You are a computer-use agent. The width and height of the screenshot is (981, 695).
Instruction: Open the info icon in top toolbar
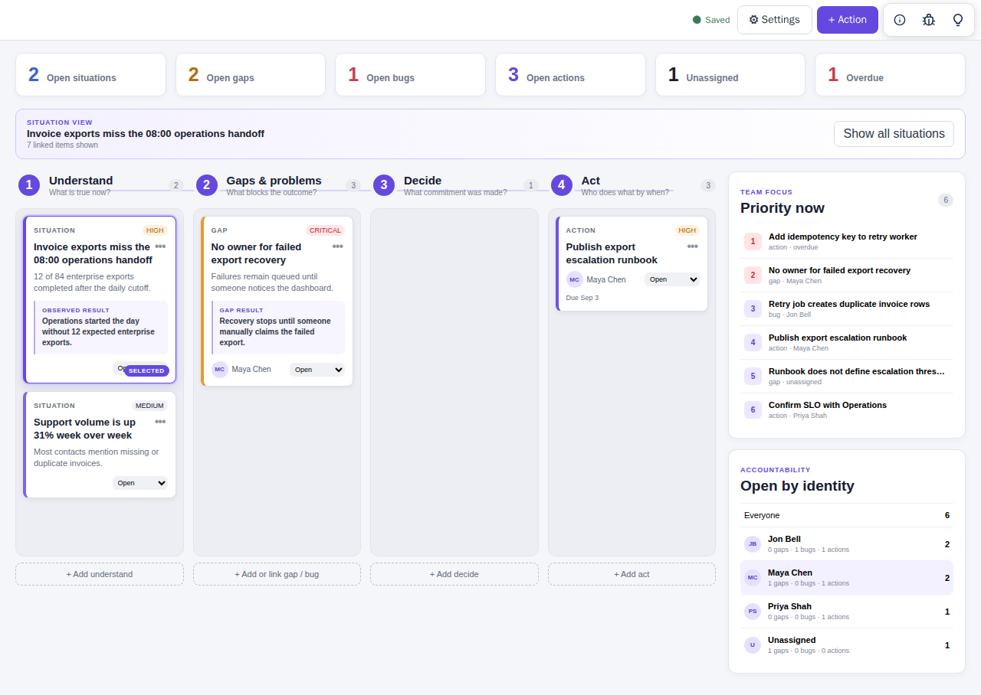900,20
